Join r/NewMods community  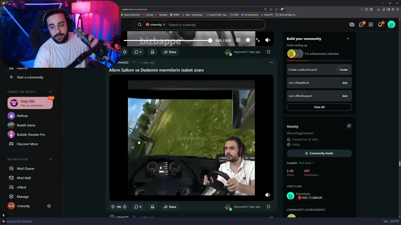tap(345, 83)
